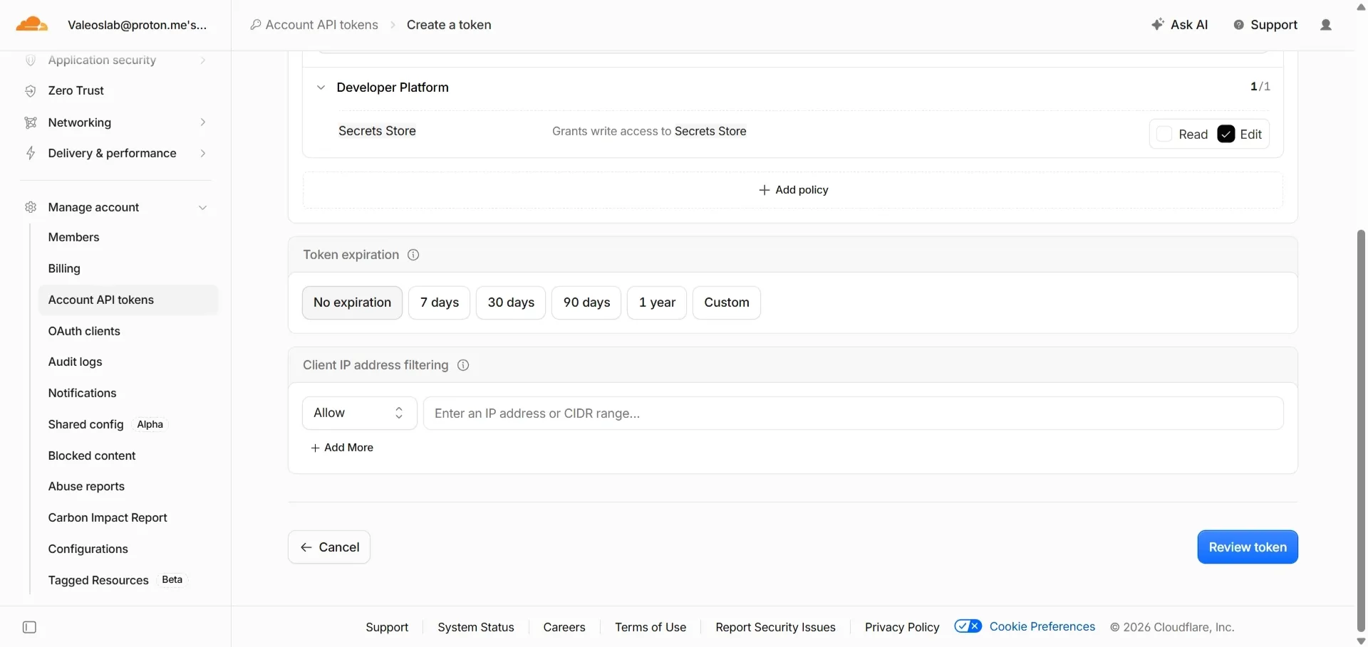Screen dimensions: 1368x647
Task: Expand the Application security chevron
Action: (x=203, y=61)
